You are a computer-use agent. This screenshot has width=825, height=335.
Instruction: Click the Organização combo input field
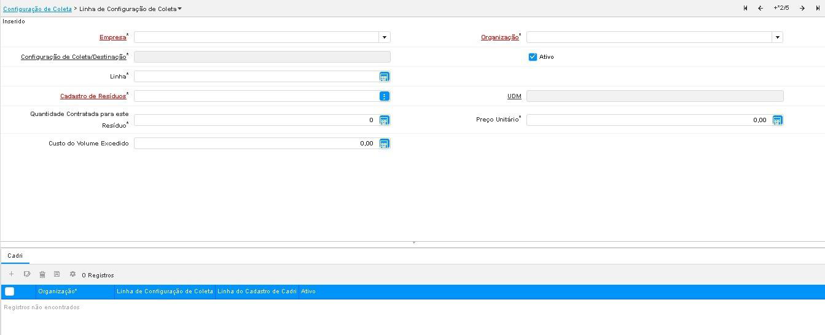point(649,37)
